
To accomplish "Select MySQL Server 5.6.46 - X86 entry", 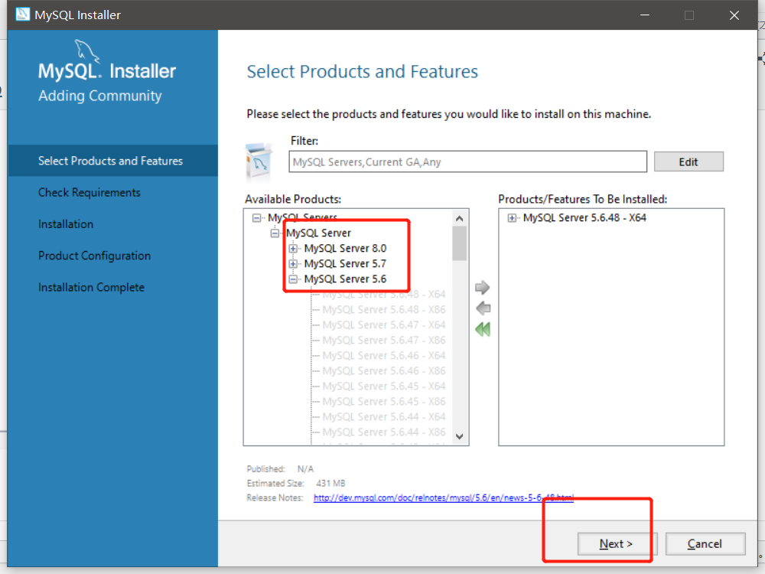I will (383, 371).
